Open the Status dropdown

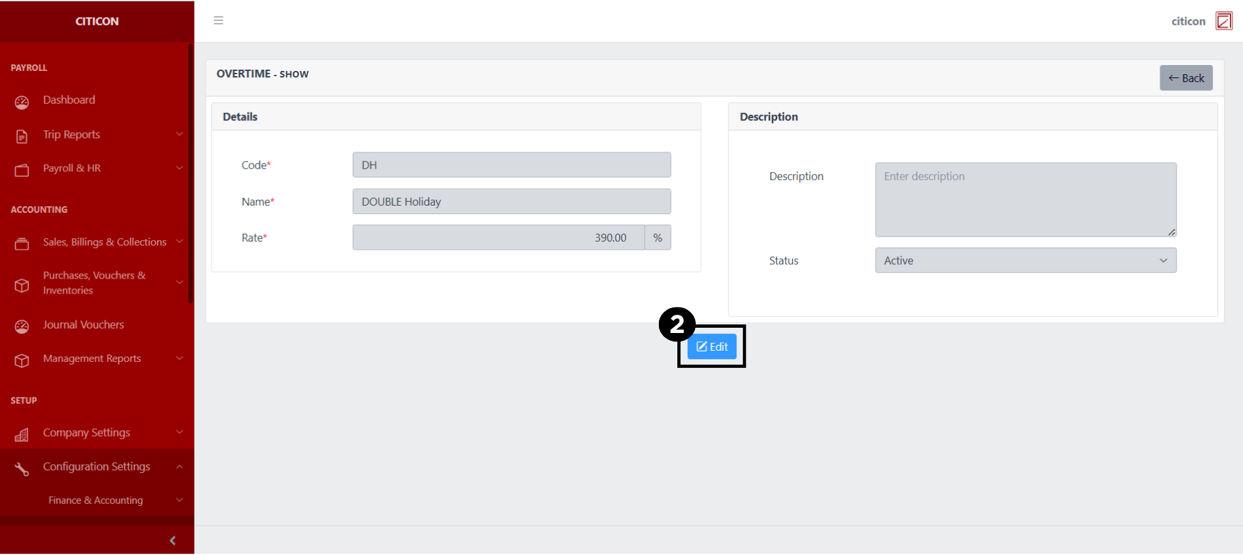coord(1025,261)
